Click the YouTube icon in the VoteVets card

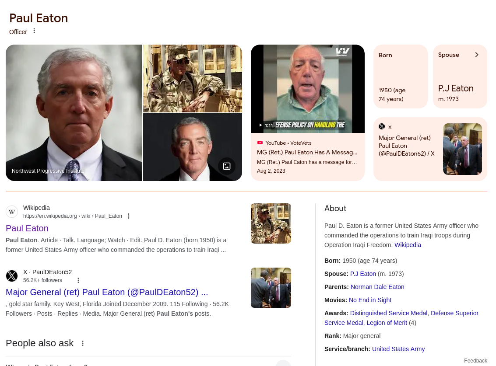click(260, 143)
